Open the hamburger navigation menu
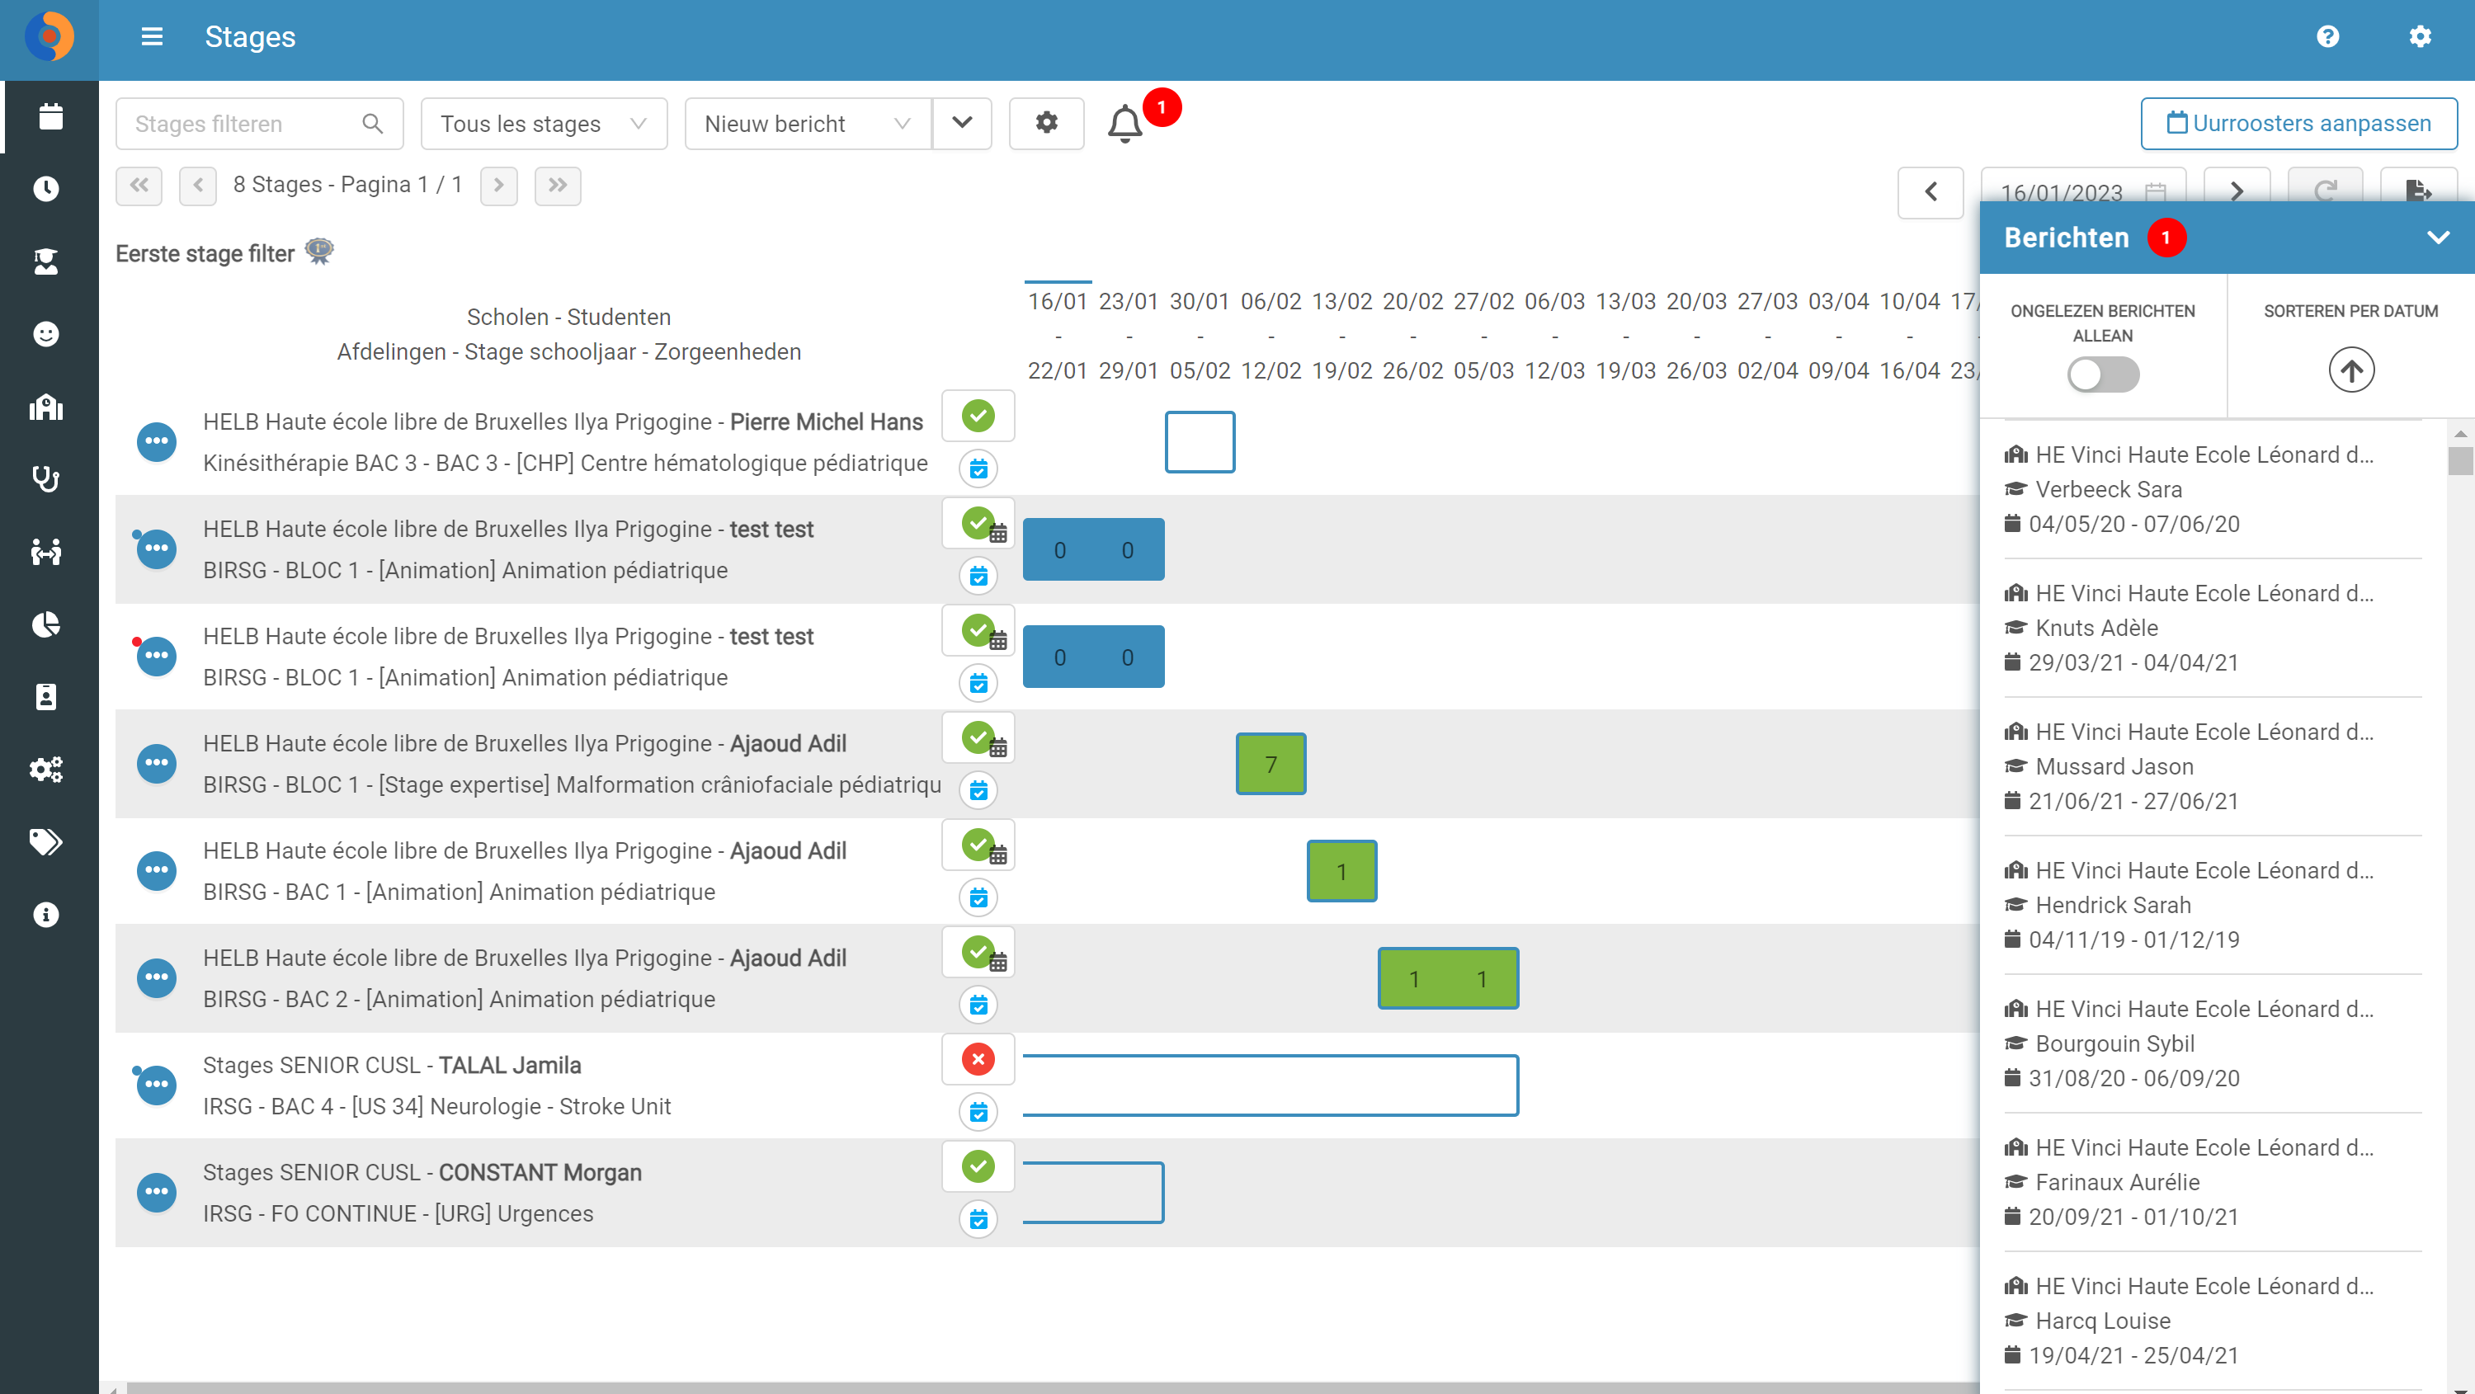 pyautogui.click(x=152, y=36)
